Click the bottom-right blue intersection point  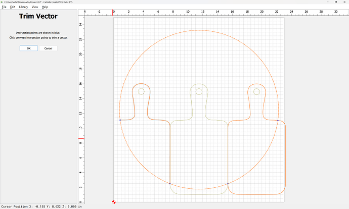pyautogui.click(x=228, y=184)
